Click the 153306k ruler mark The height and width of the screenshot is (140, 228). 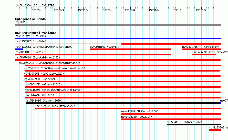click(x=59, y=10)
